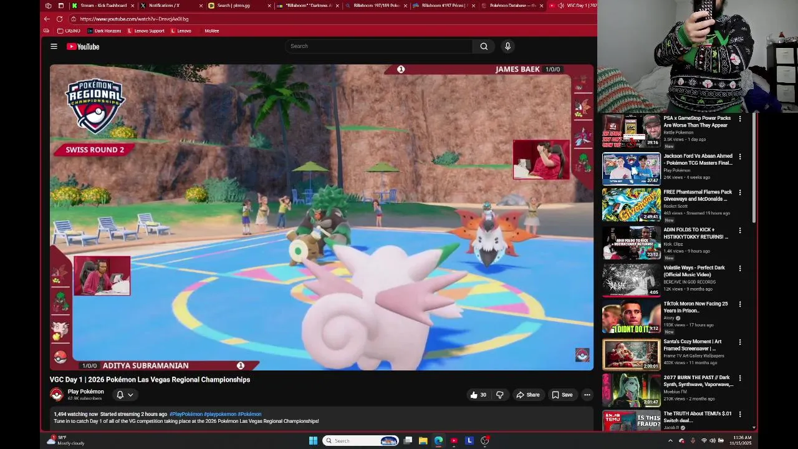
Task: Open the weather widget showing 58°F
Action: point(66,440)
